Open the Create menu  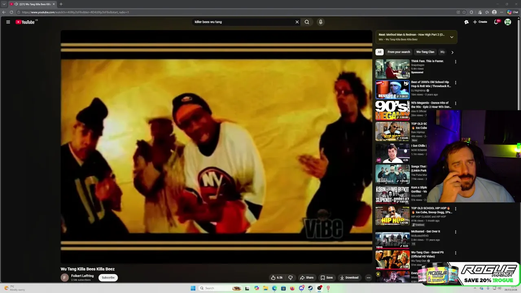pos(480,22)
